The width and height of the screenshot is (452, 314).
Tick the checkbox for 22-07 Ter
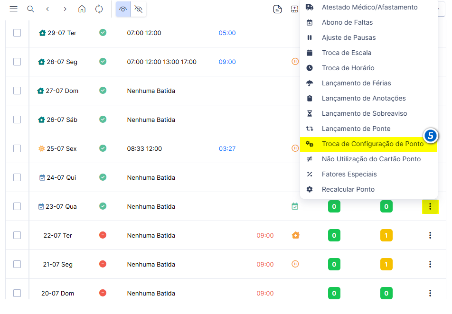(17, 235)
